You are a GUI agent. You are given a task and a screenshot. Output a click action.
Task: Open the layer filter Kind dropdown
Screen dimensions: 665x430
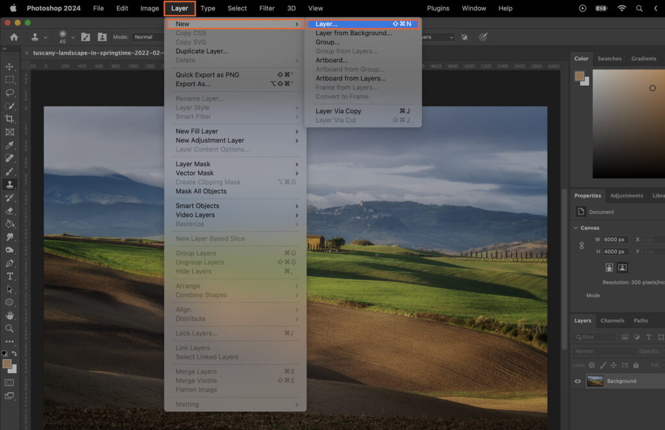point(594,337)
